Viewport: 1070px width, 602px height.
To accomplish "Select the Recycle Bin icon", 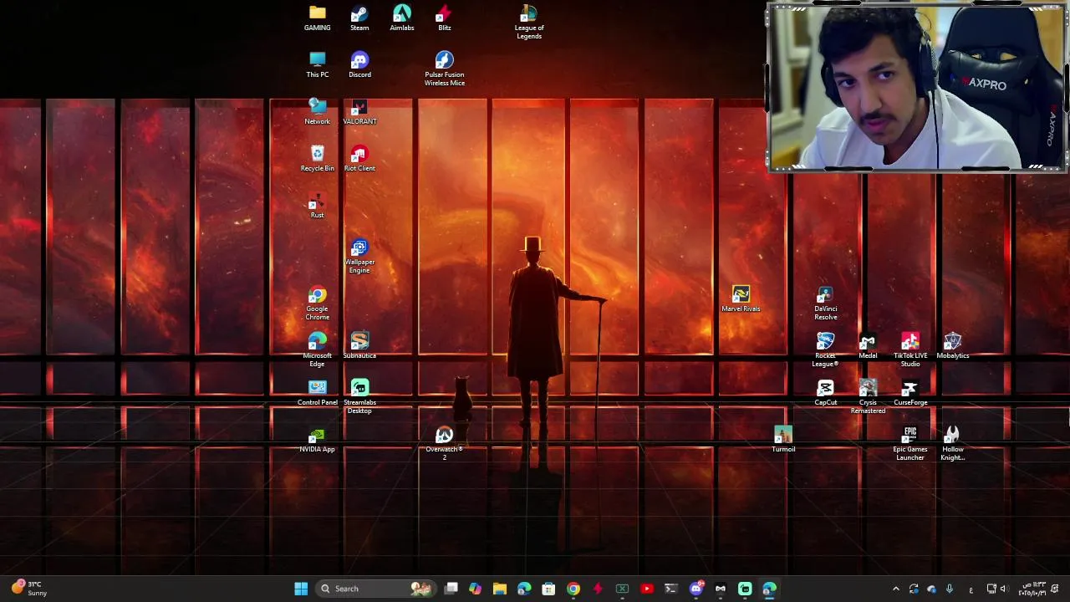I will (x=317, y=159).
